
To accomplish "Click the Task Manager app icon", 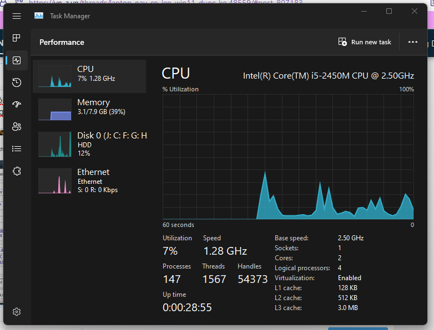I will pos(39,16).
